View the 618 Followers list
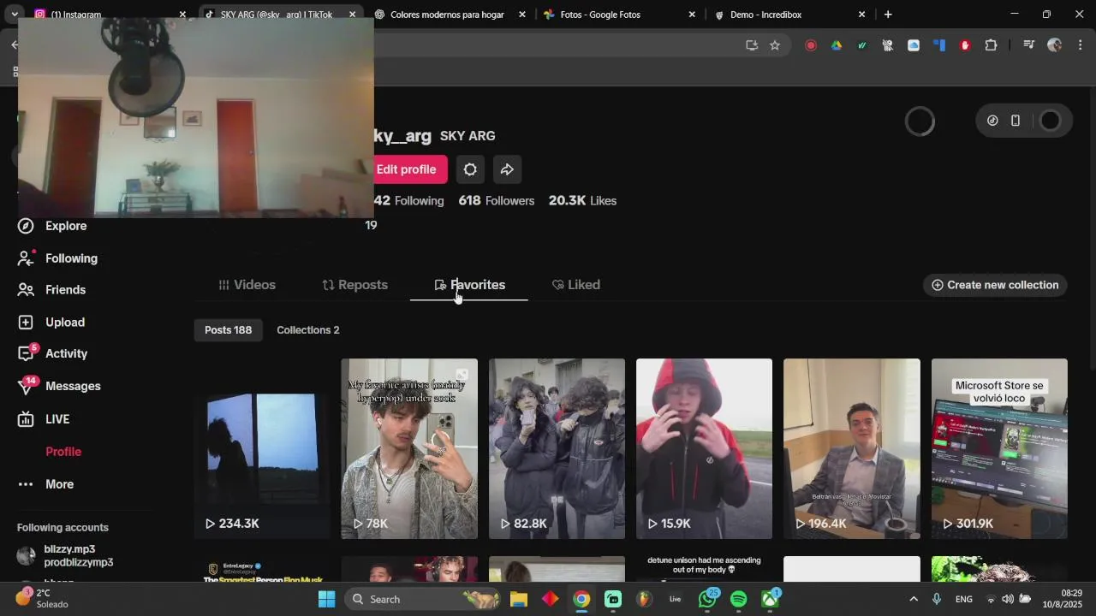Viewport: 1096px width, 616px height. [x=496, y=201]
